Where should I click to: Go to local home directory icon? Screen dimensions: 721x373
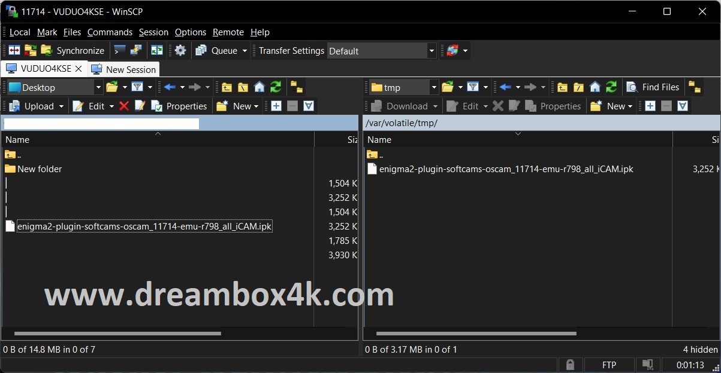pos(260,87)
